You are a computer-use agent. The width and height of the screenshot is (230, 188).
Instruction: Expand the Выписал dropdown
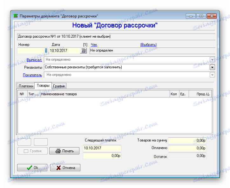tap(212, 60)
